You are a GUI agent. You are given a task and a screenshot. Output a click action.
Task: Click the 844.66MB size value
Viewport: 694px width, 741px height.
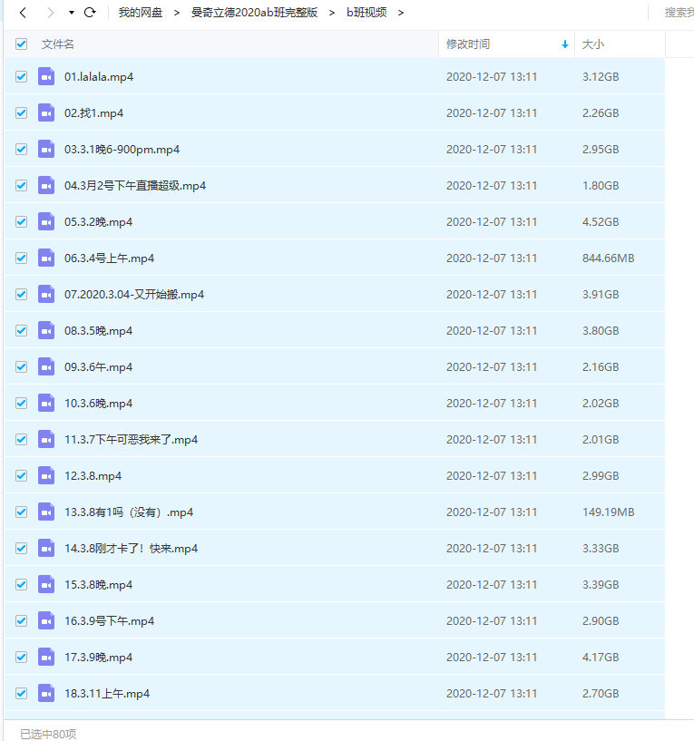click(609, 258)
